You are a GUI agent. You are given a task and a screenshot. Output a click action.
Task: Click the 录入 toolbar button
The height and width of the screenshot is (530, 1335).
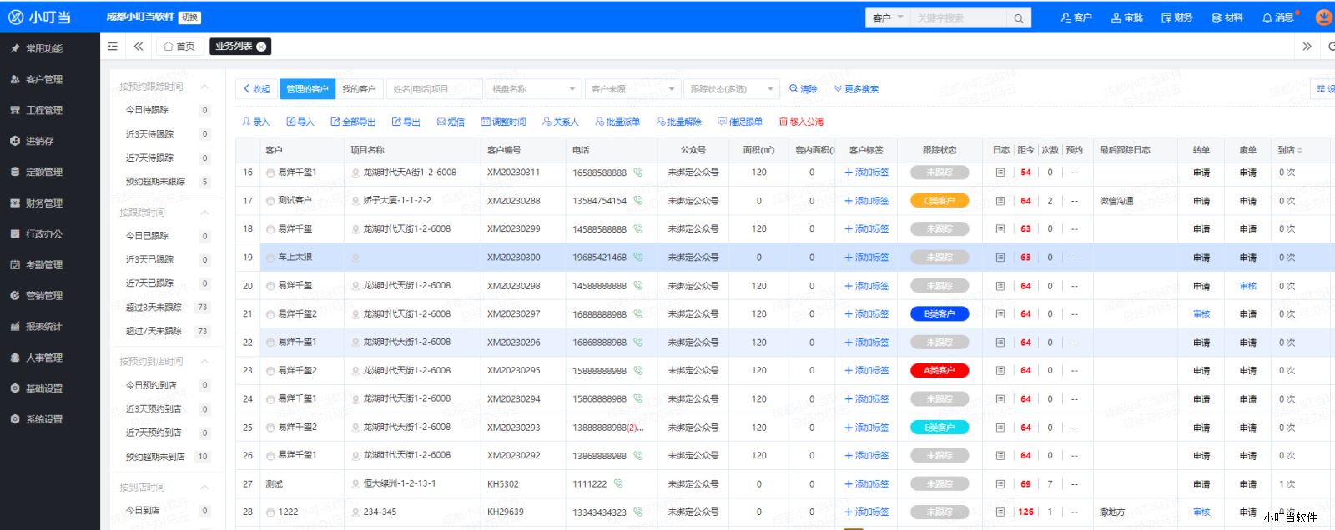click(x=256, y=122)
